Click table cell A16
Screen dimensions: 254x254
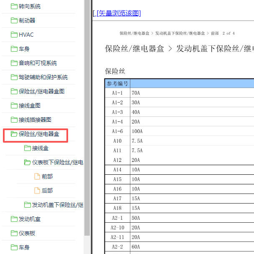[117, 189]
